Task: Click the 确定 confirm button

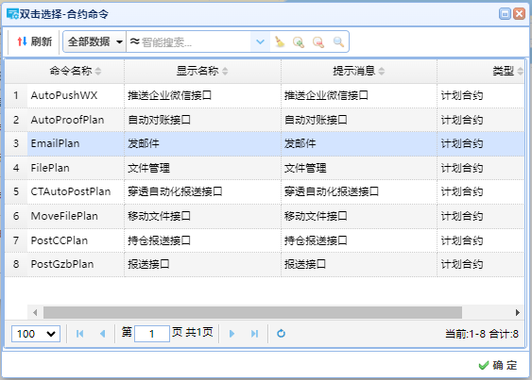Action: (498, 365)
